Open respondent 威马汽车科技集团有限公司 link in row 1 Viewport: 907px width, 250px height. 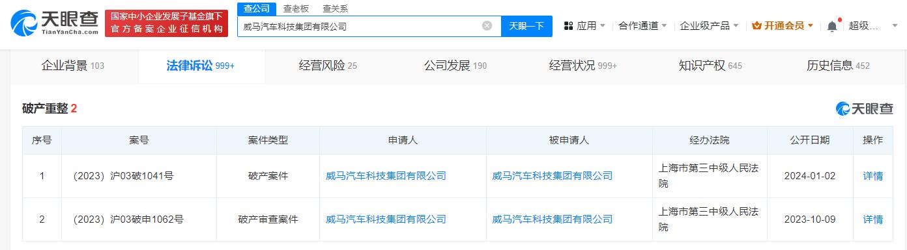click(553, 176)
